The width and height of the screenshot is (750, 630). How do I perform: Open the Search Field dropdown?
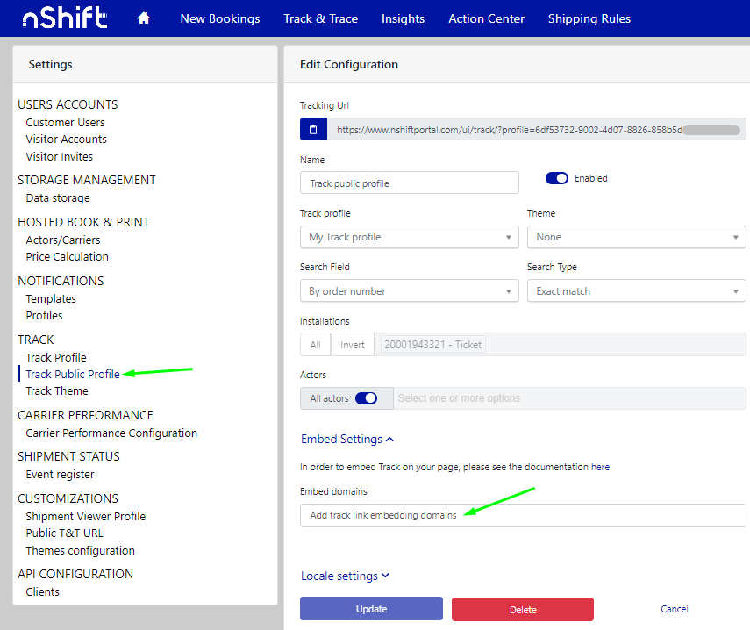410,290
